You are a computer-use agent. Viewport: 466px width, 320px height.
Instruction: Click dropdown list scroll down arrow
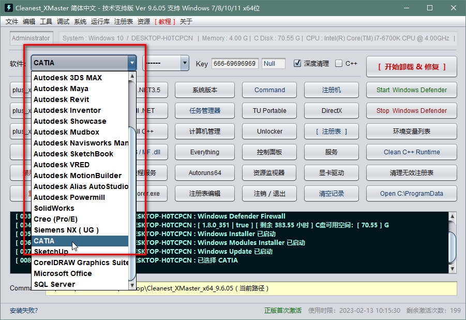tap(132, 285)
